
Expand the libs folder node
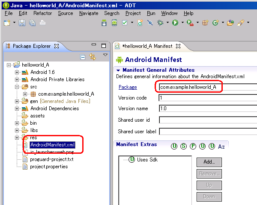[17, 130]
